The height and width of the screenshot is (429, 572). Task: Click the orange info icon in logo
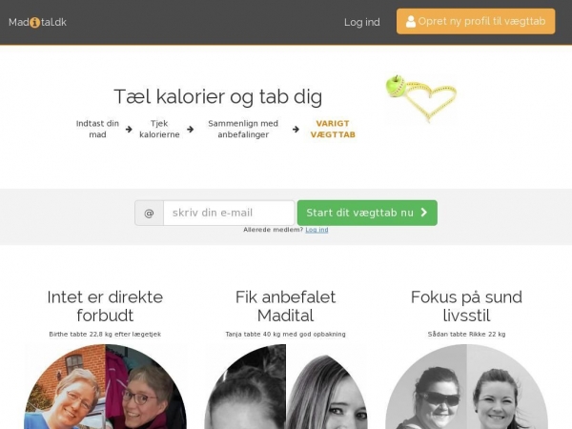[35, 23]
